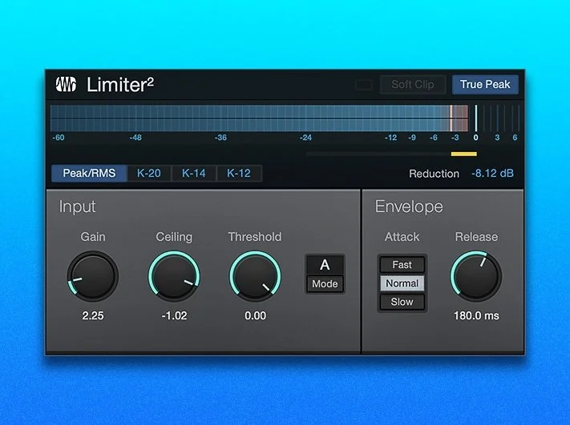Enable the Soft Clip button

(413, 85)
